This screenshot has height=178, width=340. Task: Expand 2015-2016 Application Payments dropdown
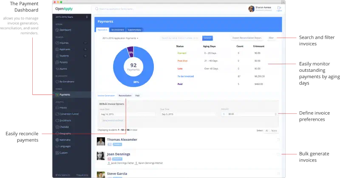click(120, 38)
